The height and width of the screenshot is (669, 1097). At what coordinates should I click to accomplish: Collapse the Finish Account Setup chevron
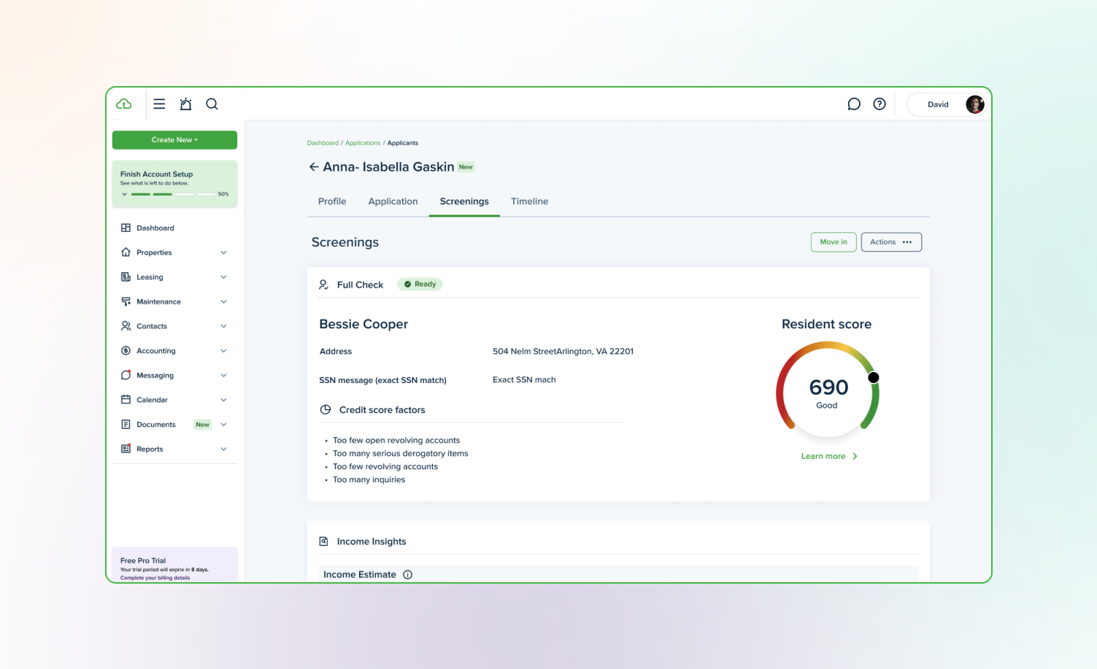(x=124, y=194)
